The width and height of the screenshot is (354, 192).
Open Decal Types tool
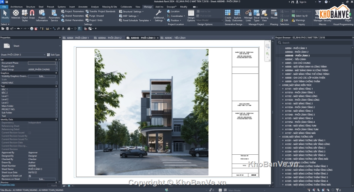(256, 16)
